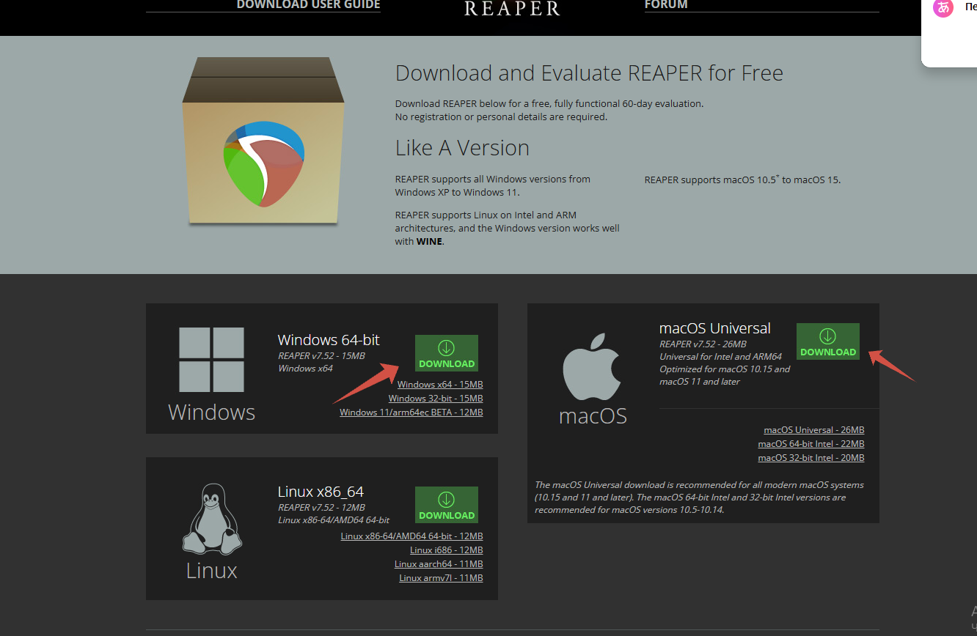Click the "Download and Evaluate REAPER for Free" heading

[x=589, y=73]
